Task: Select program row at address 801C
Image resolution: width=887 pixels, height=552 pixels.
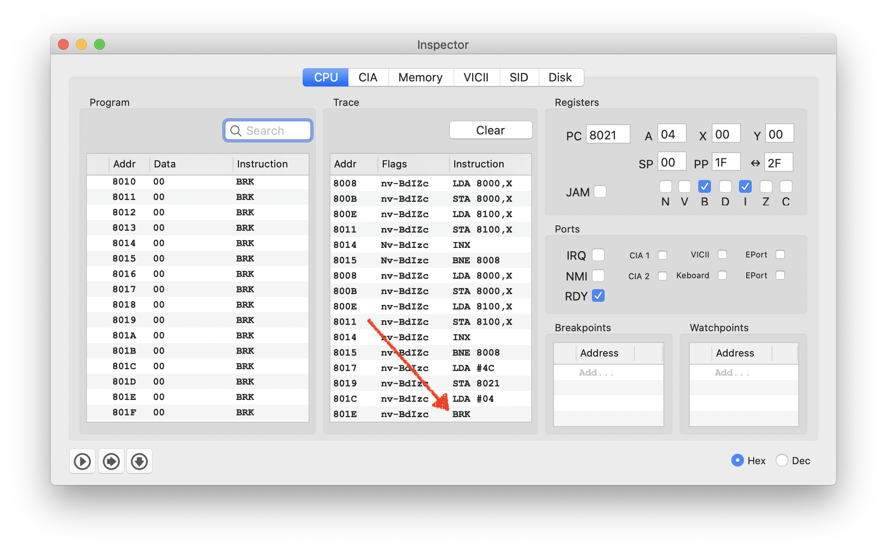Action: [x=198, y=366]
